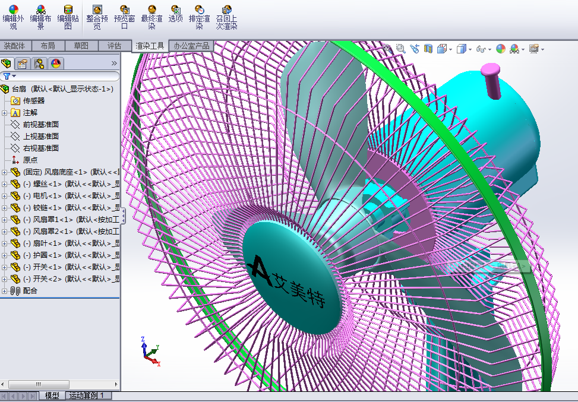Viewport: 578px width, 402px height.
Task: Select the 护圈<1> component
Action: coord(65,255)
